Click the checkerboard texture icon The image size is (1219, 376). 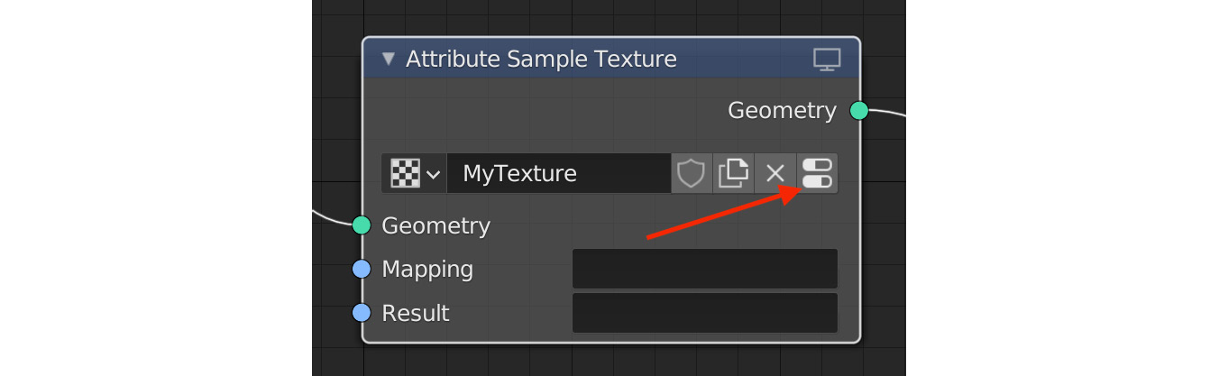[405, 173]
